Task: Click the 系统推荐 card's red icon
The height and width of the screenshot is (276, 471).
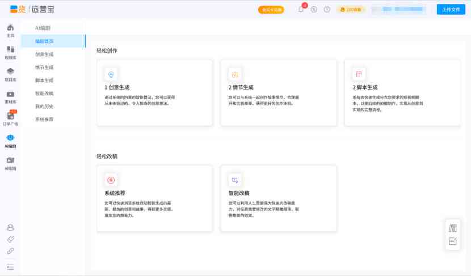Action: (x=111, y=180)
